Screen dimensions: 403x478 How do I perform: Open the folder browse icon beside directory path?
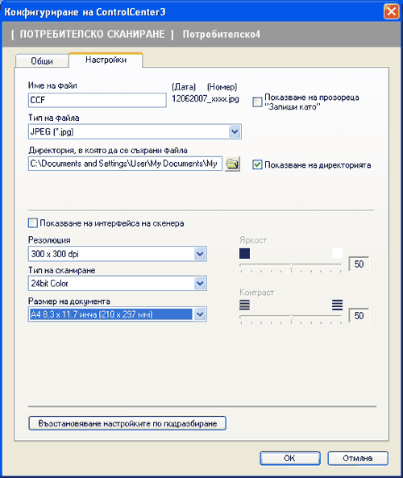pos(232,164)
